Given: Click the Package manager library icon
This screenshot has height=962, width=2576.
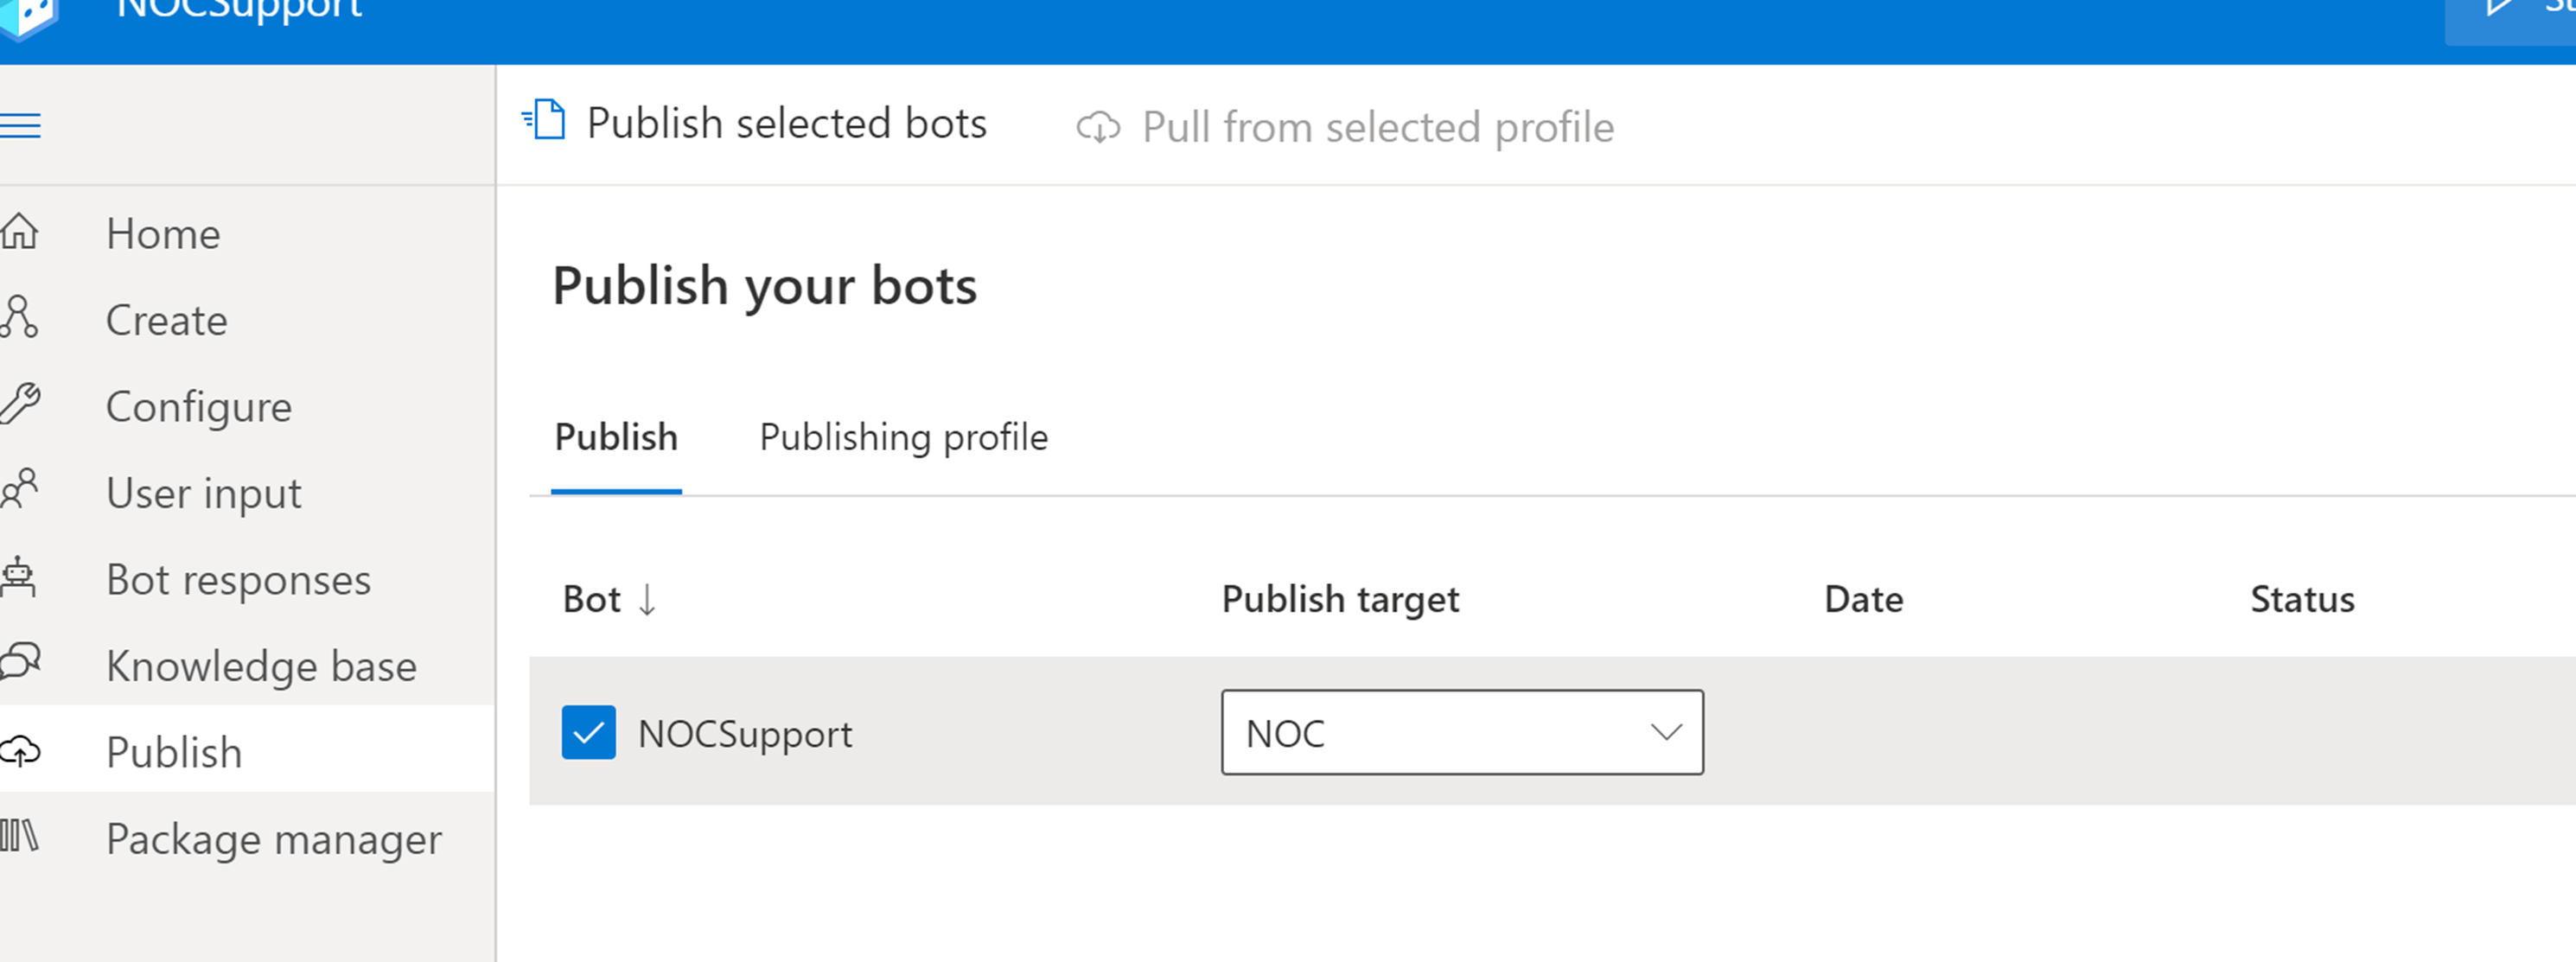Looking at the screenshot, I should coord(20,836).
